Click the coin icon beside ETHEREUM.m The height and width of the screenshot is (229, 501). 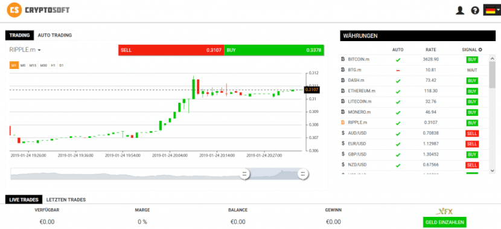coord(343,91)
